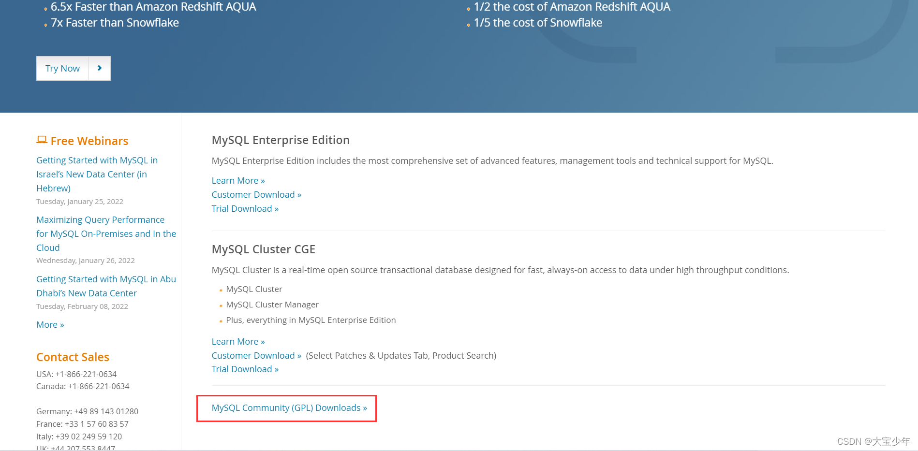This screenshot has height=451, width=918.
Task: Select the MySQL Enterprise Edition heading
Action: [281, 140]
